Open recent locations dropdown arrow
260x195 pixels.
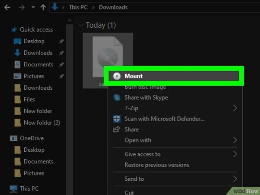(x=33, y=7)
